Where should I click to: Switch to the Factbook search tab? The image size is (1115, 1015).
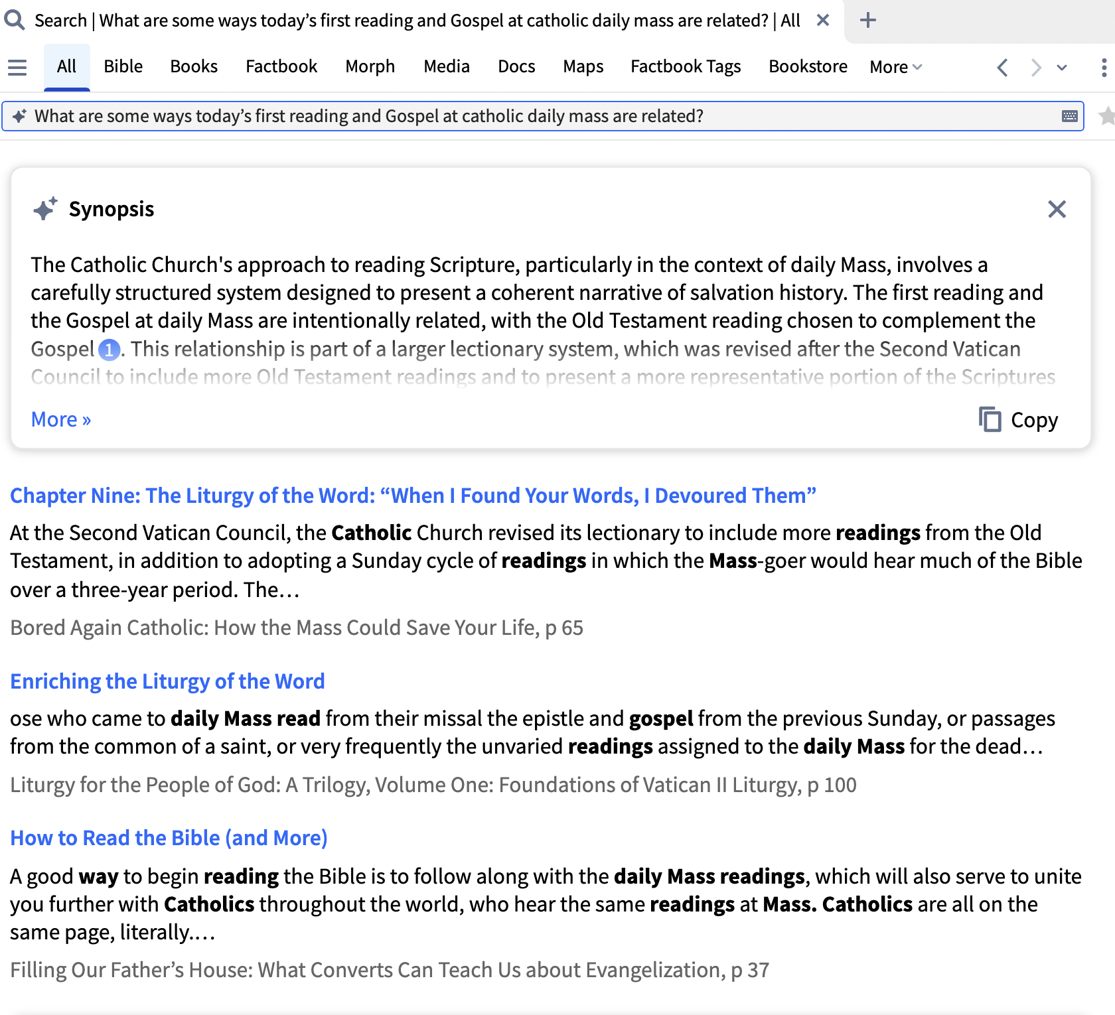pos(281,66)
